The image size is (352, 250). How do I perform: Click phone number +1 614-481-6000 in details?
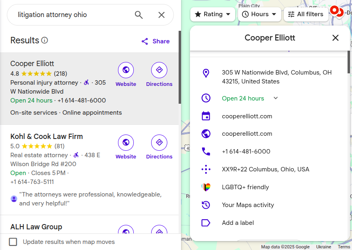pos(246,152)
